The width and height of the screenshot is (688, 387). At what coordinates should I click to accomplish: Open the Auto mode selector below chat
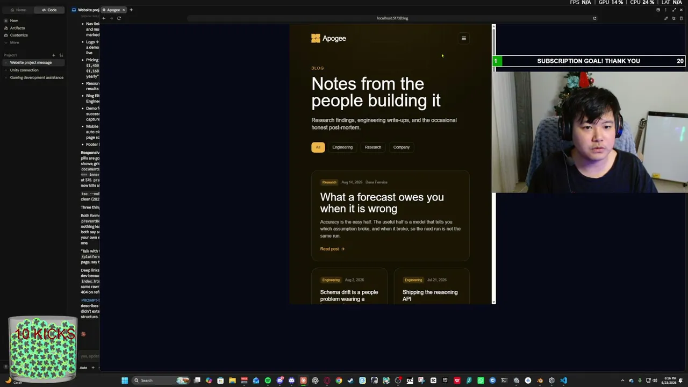(x=83, y=368)
